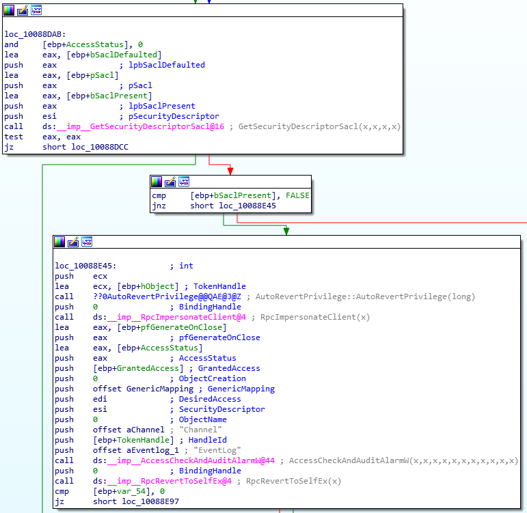
Task: Click the group nodes icon on the loc_10088DAB node
Action: 36,10
